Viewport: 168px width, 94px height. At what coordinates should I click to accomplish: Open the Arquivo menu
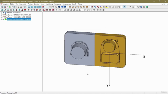coord(6,4)
